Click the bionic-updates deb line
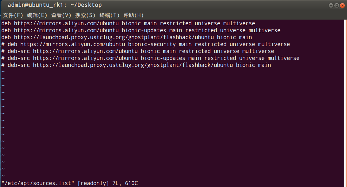This screenshot has width=347, height=187. [141, 30]
